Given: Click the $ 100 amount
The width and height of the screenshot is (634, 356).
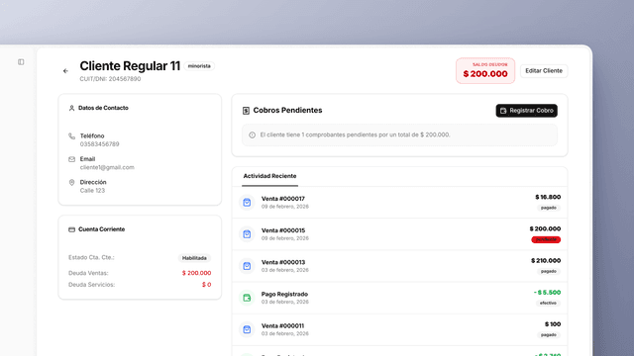Looking at the screenshot, I should [x=553, y=324].
